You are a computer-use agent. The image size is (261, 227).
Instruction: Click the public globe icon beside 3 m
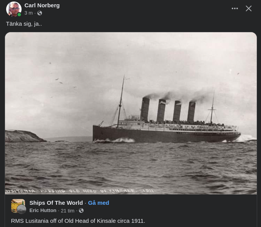40,13
